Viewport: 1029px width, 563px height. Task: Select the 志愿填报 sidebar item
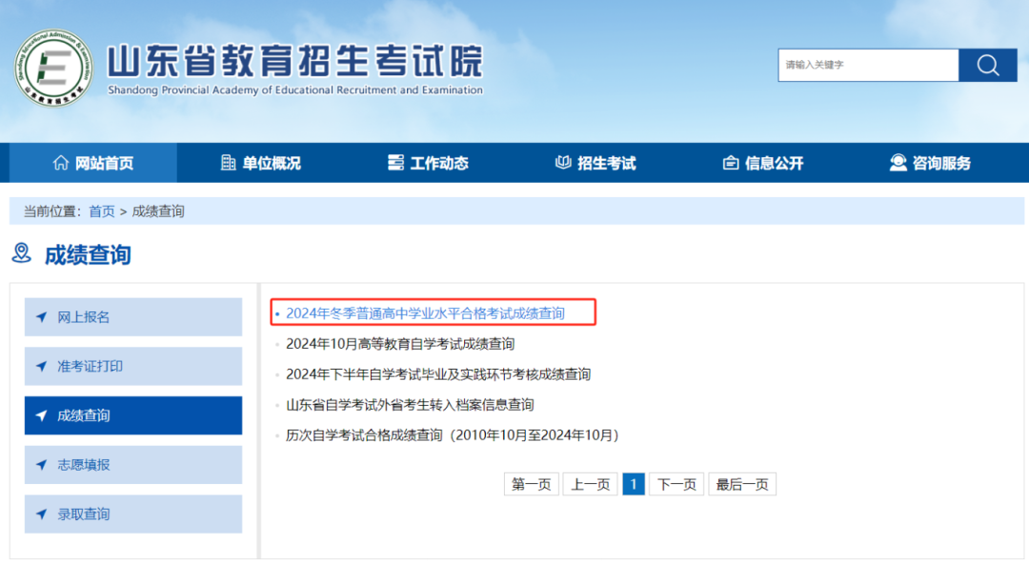[133, 465]
